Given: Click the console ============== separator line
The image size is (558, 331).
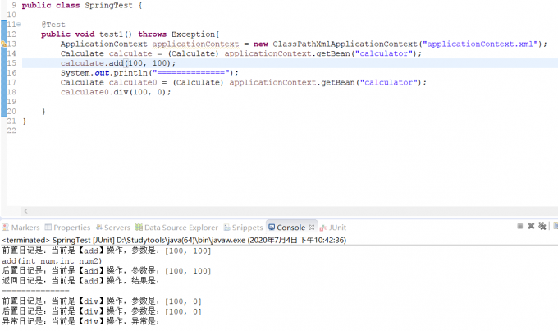Looking at the screenshot, I should (x=35, y=291).
